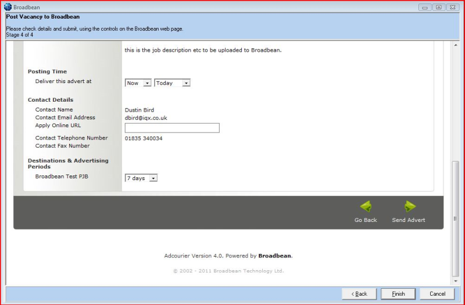Click the scrollbar up arrow

pos(456,45)
